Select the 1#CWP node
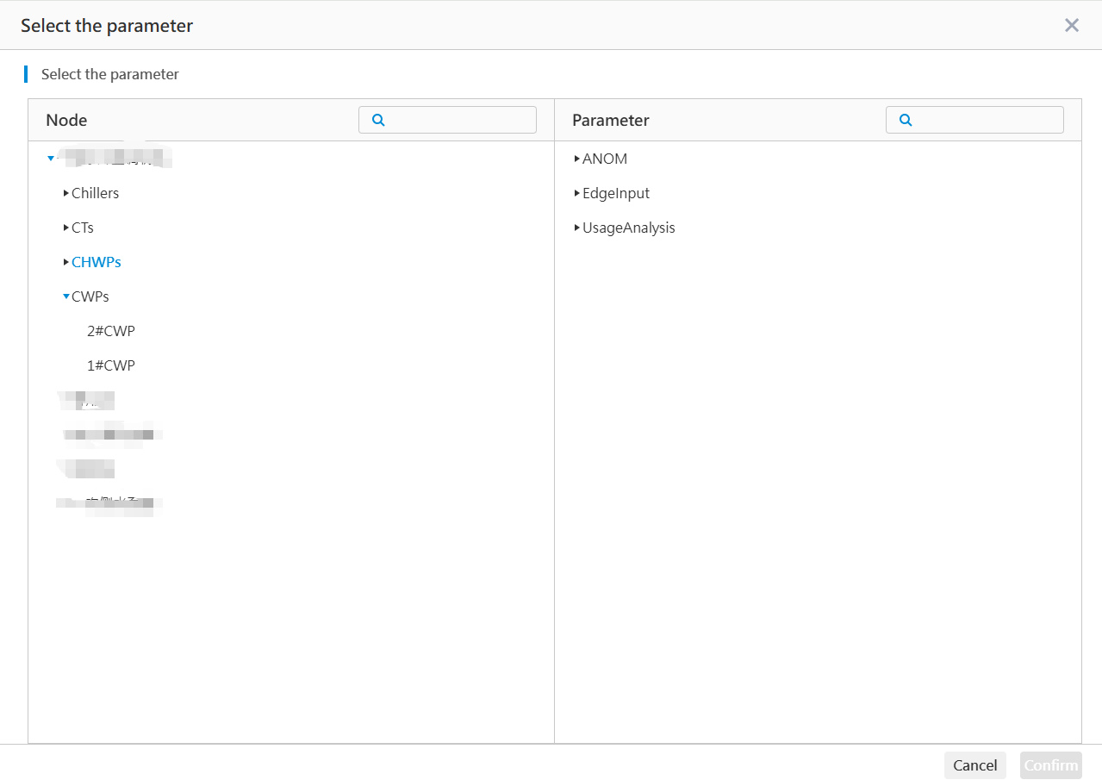This screenshot has height=780, width=1102. pos(111,365)
